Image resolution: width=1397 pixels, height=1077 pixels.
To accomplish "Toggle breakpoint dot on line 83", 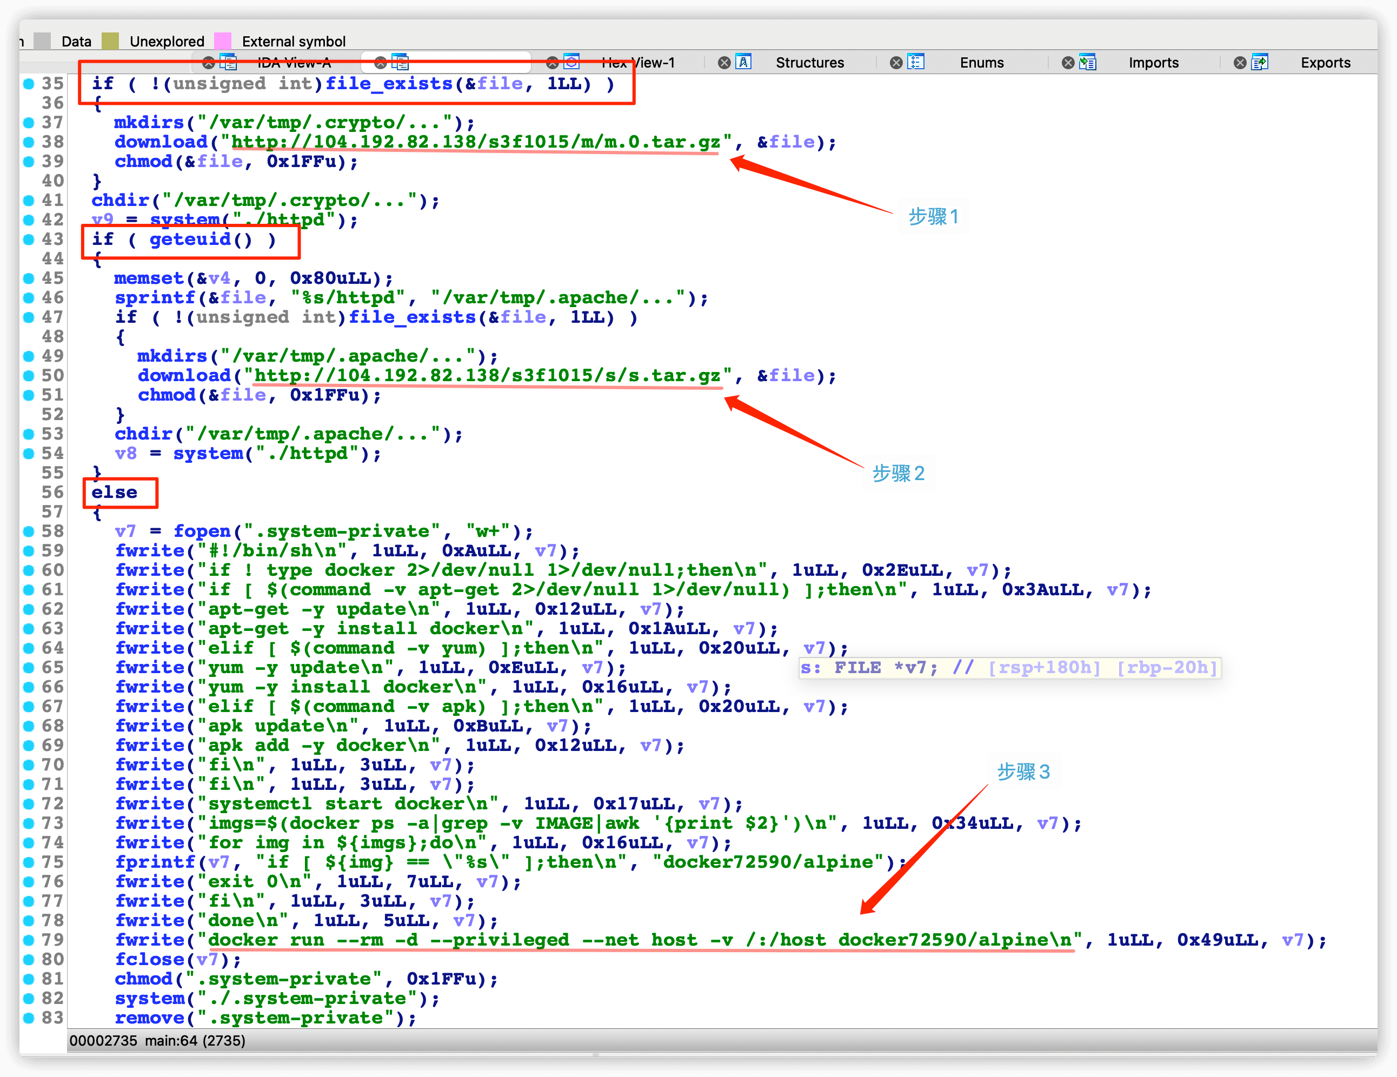I will coord(28,1018).
